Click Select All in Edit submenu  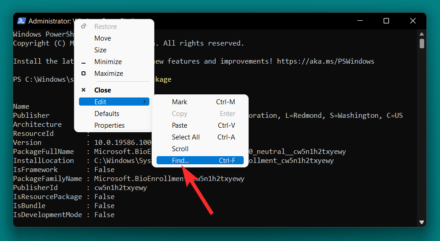pyautogui.click(x=185, y=137)
